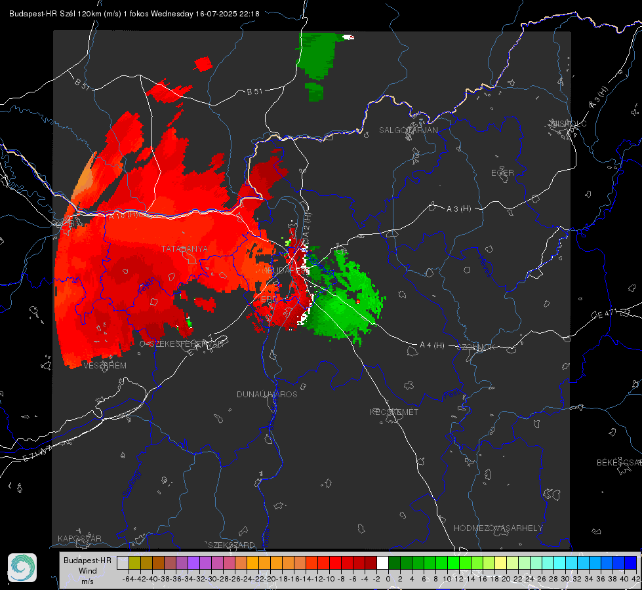The width and height of the screenshot is (642, 590).
Task: Click the A 2 (H) road label above Budapest
Action: 307,225
